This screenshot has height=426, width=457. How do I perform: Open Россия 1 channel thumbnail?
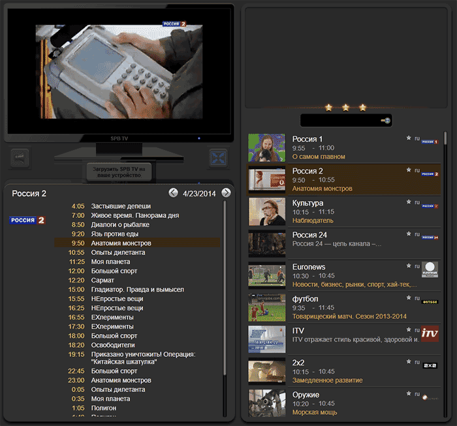tap(266, 147)
